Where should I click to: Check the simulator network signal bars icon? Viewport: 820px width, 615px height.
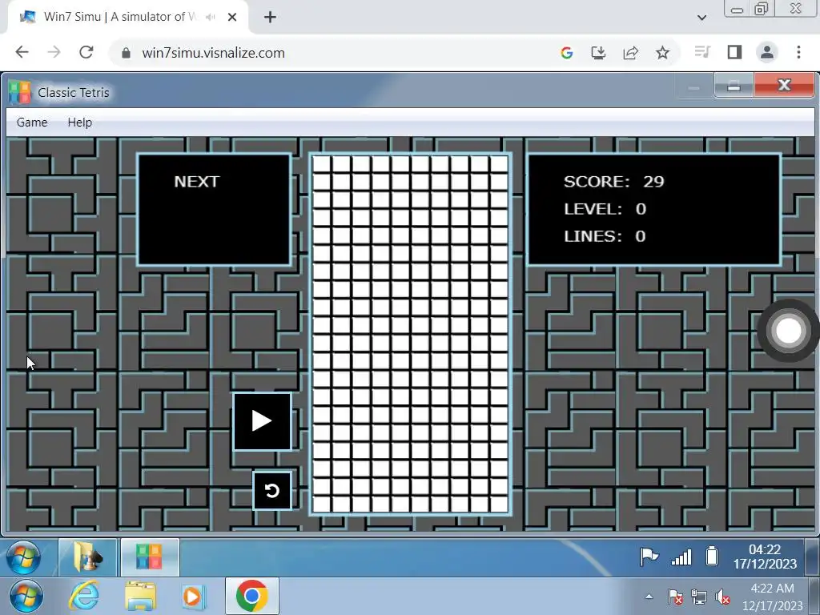(x=681, y=557)
